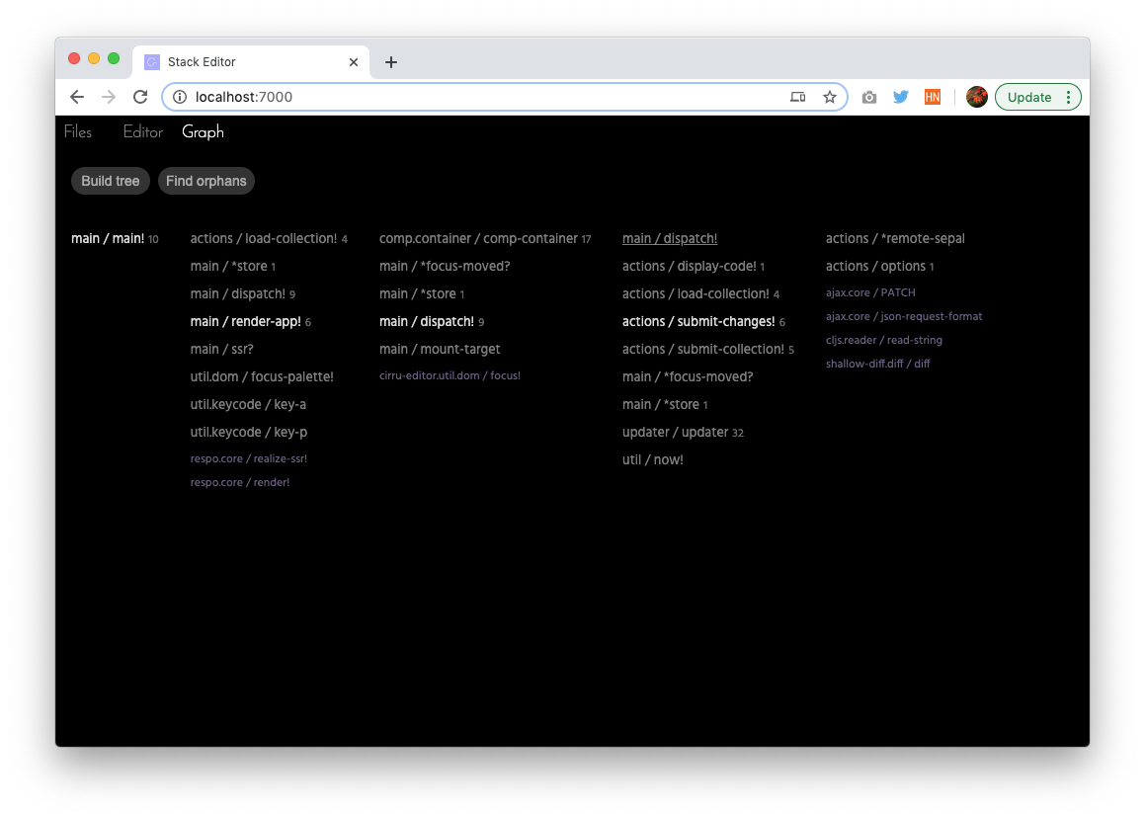The height and width of the screenshot is (820, 1145).
Task: Select main / *focus-moved? in third column
Action: [x=445, y=267]
